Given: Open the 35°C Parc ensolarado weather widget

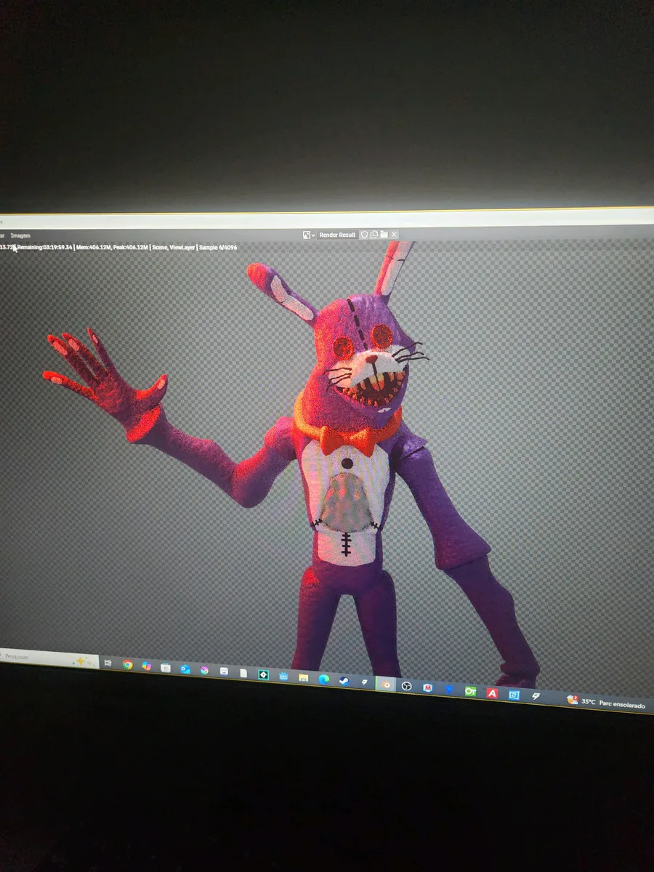Looking at the screenshot, I should pos(607,701).
